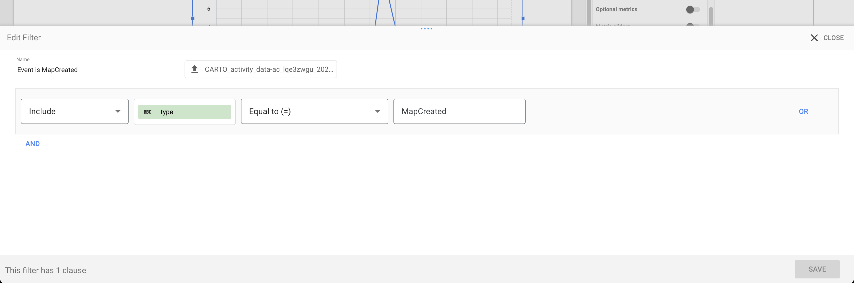Click the arrow on the Equal to dropdown
The height and width of the screenshot is (283, 854).
tap(377, 111)
